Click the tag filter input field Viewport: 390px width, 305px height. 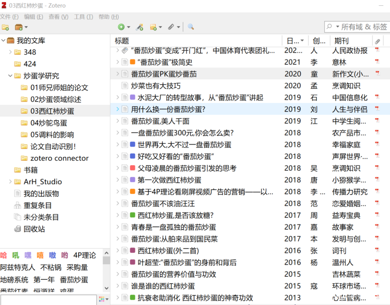[x=48, y=300]
